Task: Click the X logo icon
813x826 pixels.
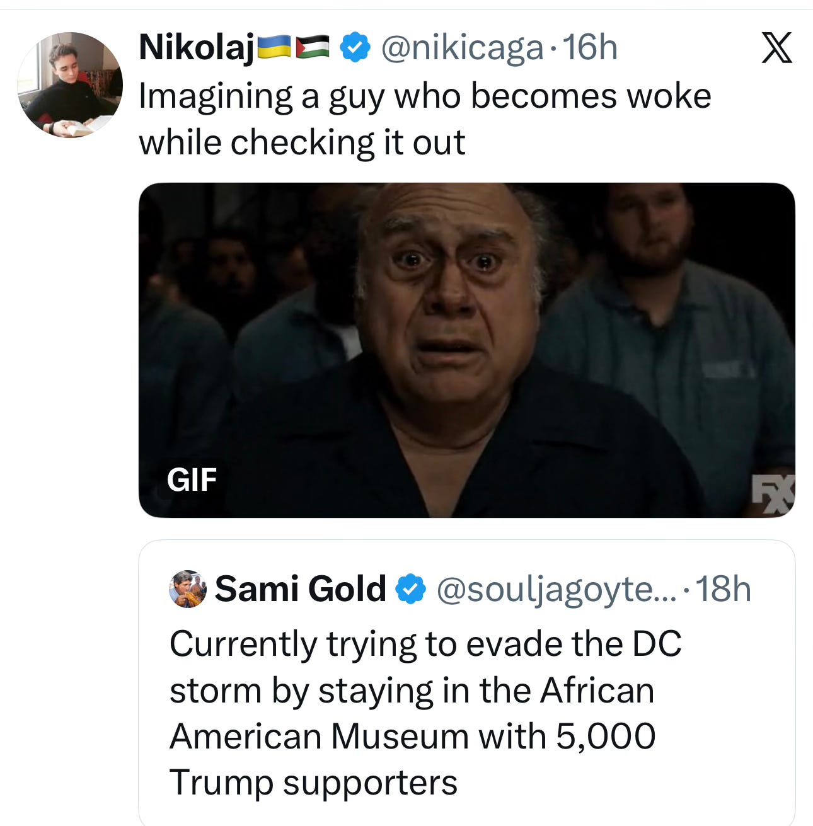Action: click(x=776, y=48)
